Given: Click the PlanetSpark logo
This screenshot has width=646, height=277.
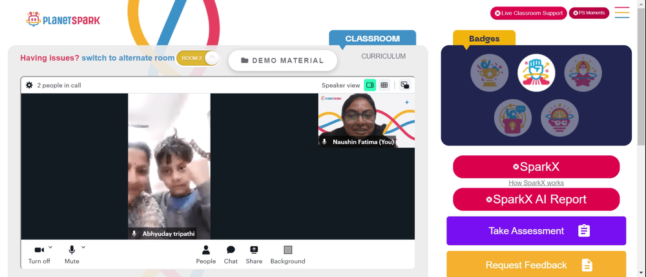Looking at the screenshot, I should pyautogui.click(x=63, y=19).
